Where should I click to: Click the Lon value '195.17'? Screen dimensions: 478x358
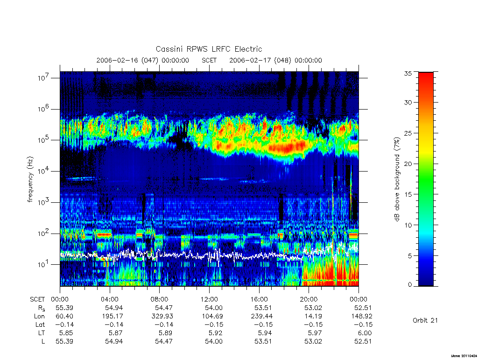tap(112, 317)
